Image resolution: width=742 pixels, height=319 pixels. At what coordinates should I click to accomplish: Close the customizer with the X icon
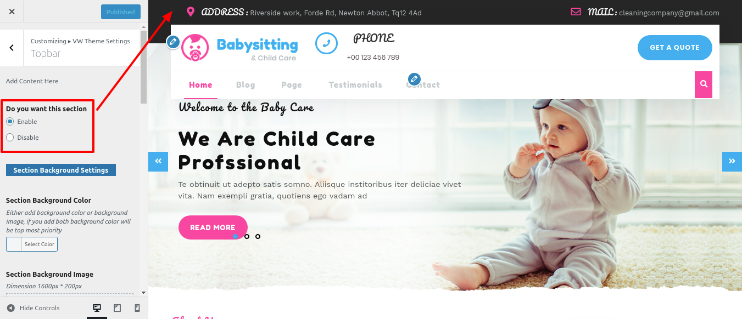click(x=12, y=12)
